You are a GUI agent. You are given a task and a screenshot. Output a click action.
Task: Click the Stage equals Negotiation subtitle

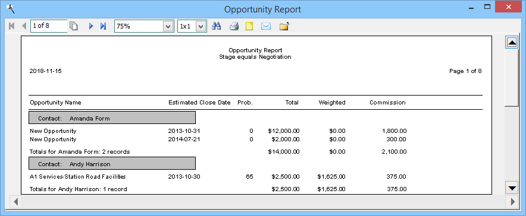(x=255, y=57)
